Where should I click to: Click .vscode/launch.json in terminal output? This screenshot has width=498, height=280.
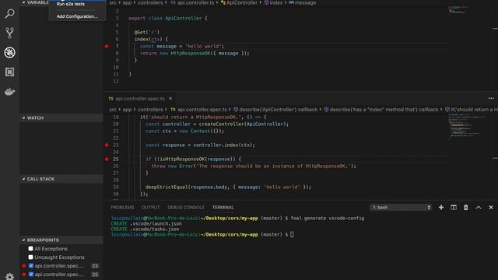coord(156,223)
